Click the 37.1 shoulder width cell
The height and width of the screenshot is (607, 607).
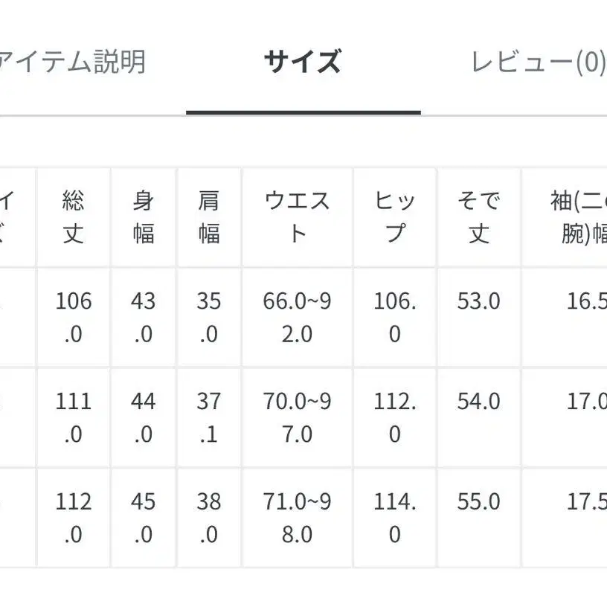point(209,417)
